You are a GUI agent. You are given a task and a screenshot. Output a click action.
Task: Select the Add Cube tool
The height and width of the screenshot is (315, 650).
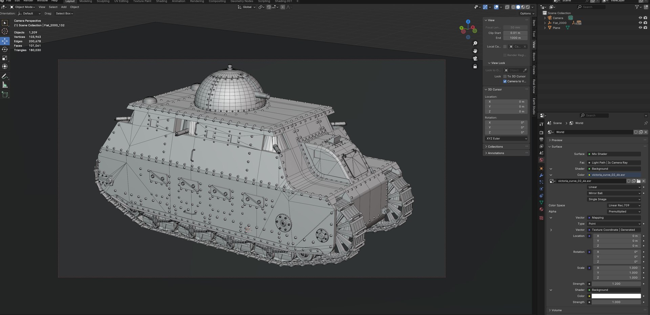point(5,95)
